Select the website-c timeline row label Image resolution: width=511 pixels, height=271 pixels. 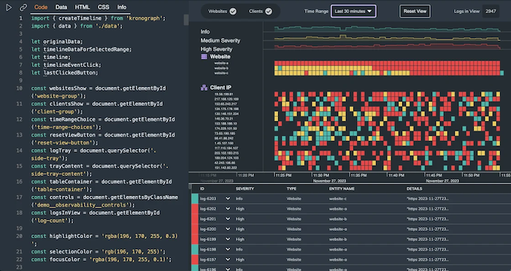(221, 73)
